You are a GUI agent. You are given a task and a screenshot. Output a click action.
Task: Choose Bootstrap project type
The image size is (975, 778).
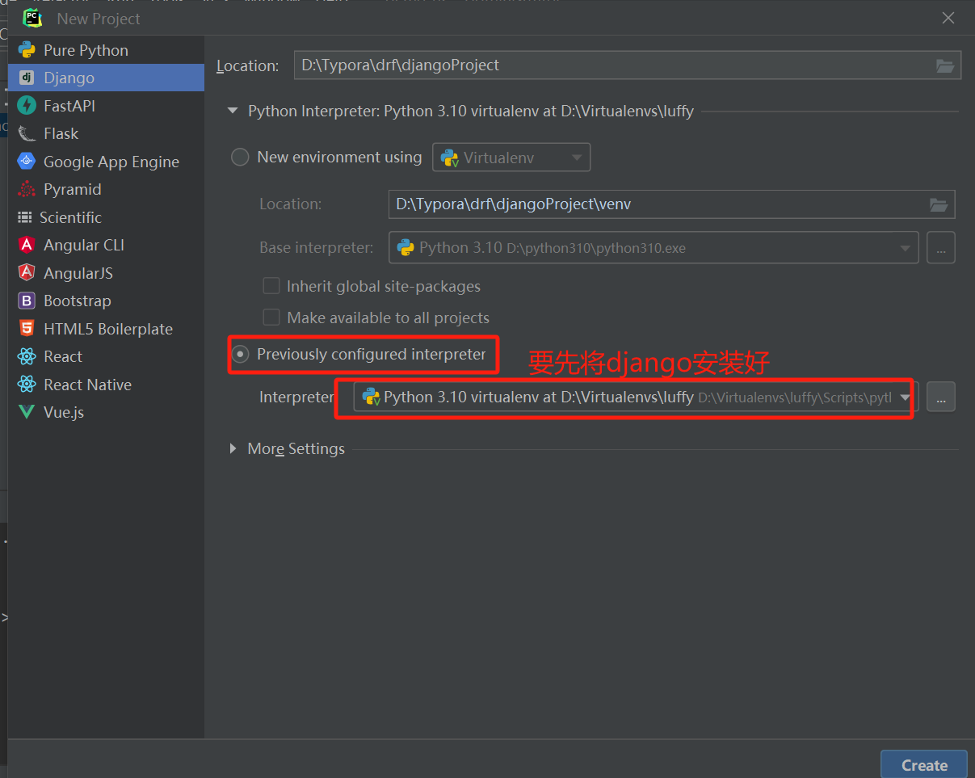pyautogui.click(x=106, y=301)
